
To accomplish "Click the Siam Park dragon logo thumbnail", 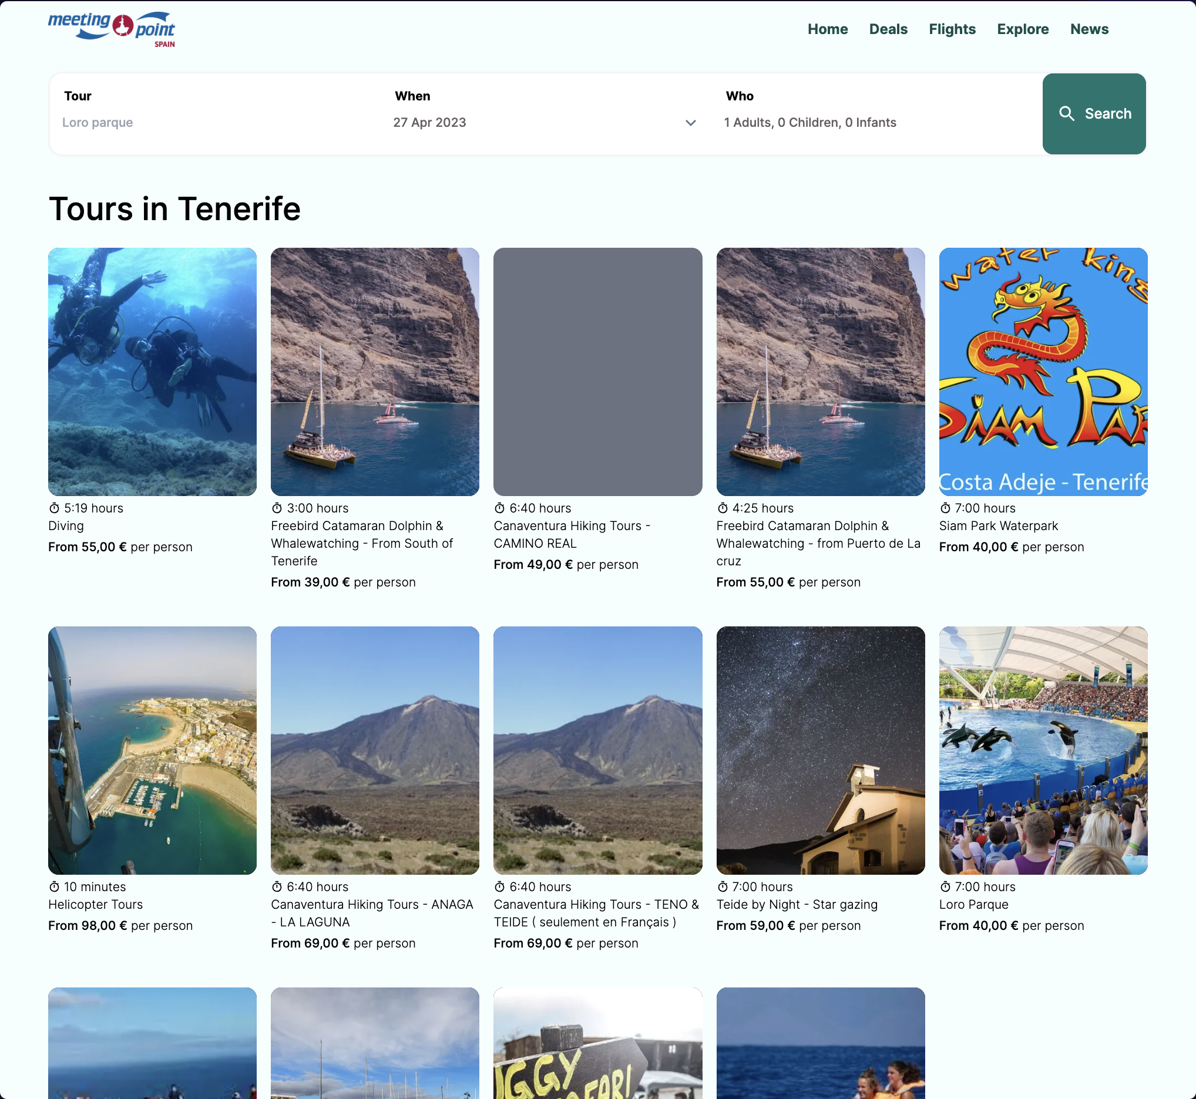I will [x=1043, y=372].
